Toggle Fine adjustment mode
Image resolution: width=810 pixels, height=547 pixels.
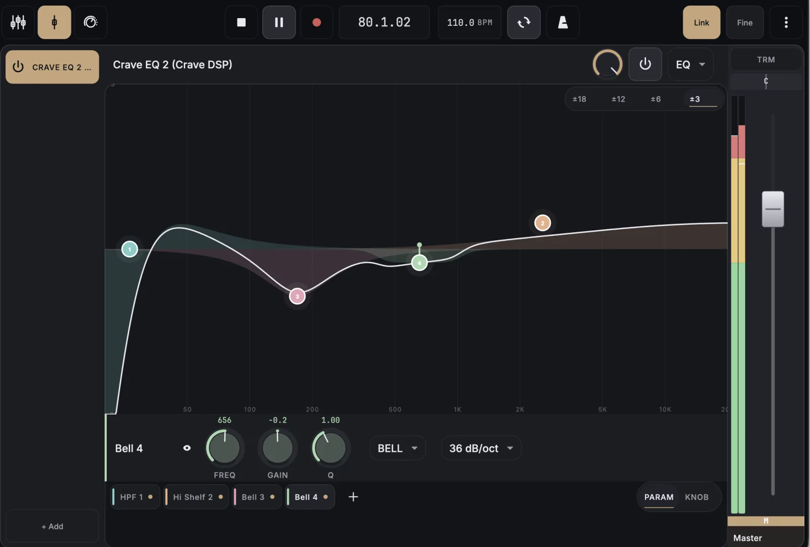(745, 22)
